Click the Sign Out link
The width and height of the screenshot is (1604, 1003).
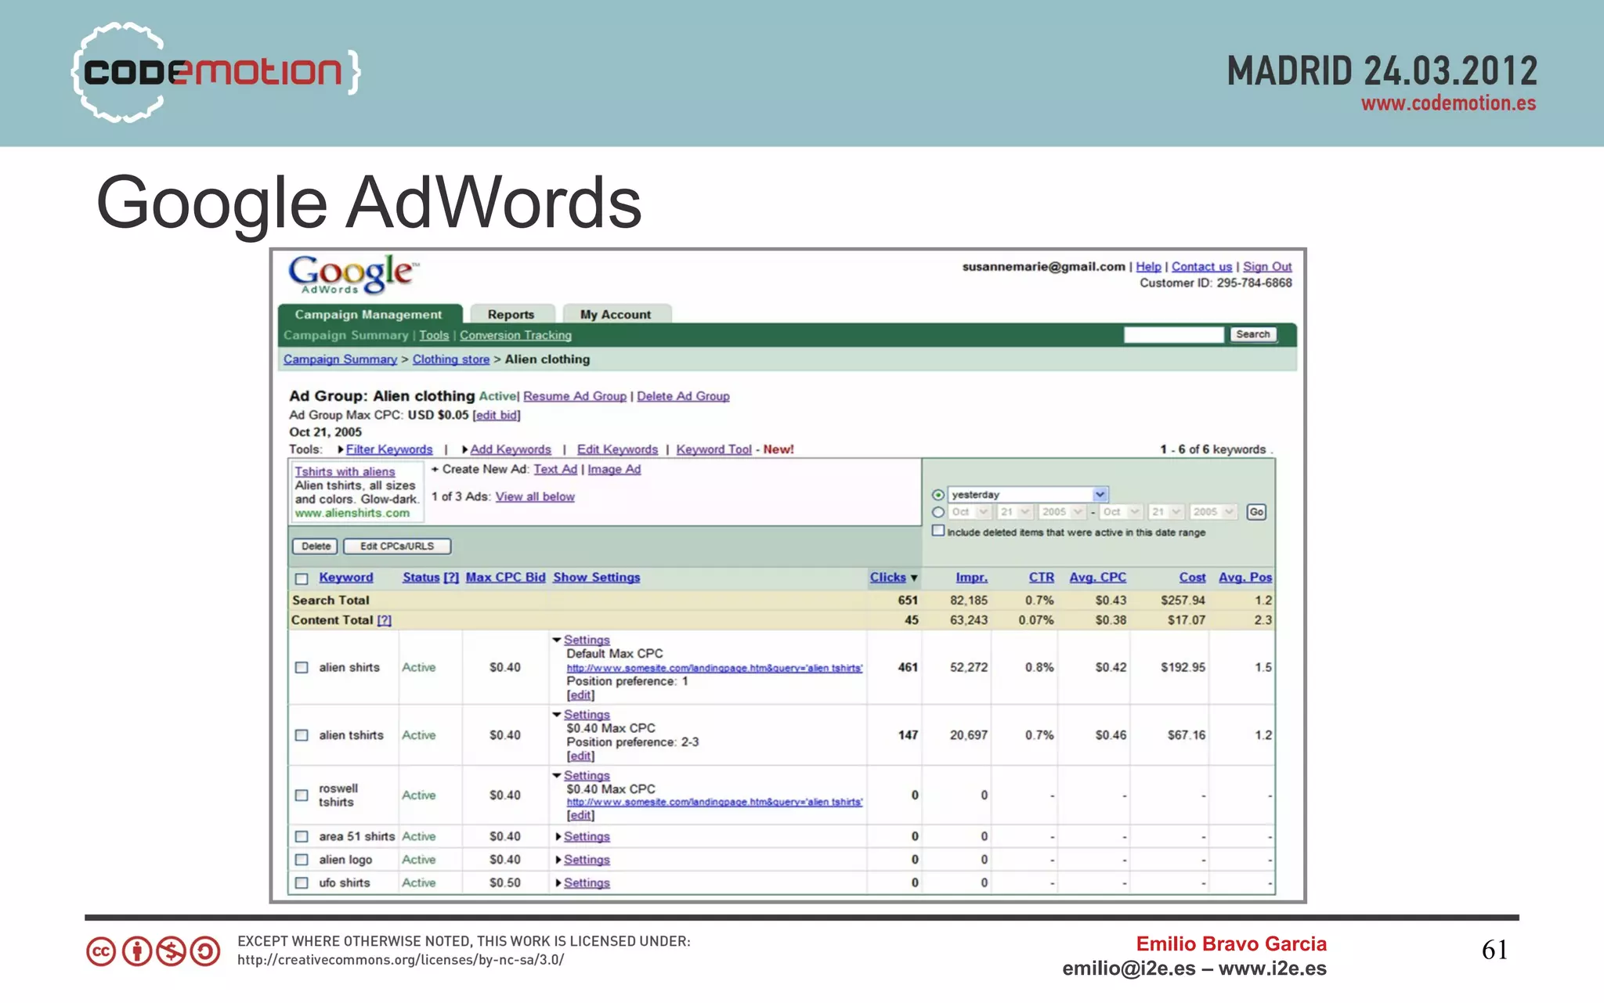pyautogui.click(x=1267, y=267)
